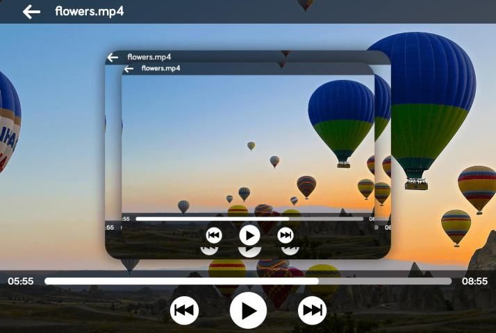The height and width of the screenshot is (333, 496).
Task: Click the video area inside the front-most window
Action: pos(208,139)
